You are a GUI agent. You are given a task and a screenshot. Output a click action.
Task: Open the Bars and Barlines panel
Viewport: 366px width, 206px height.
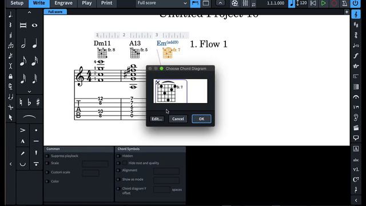[x=356, y=86]
